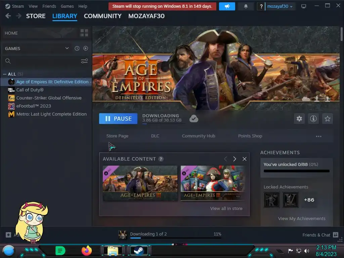Viewport: 344px width, 258px height.
Task: Select Counter-Strike: Global Offensive entry
Action: point(46,98)
